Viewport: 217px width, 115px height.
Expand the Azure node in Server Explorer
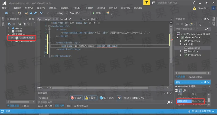click(x=9, y=28)
